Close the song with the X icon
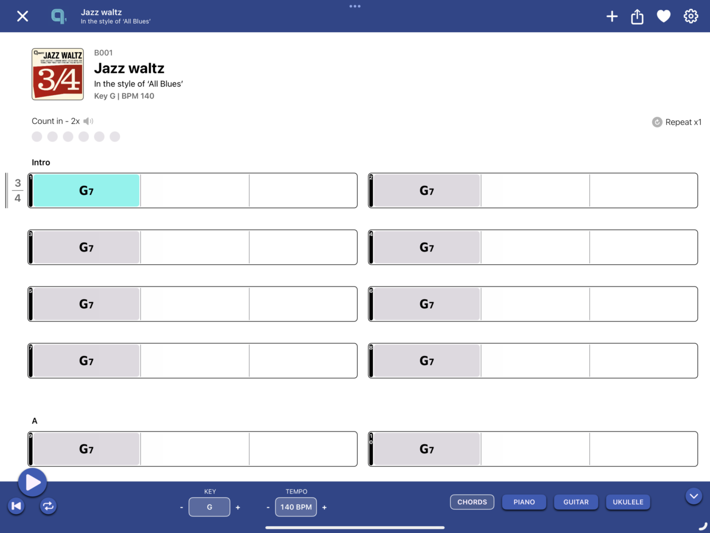This screenshot has width=710, height=533. [22, 17]
